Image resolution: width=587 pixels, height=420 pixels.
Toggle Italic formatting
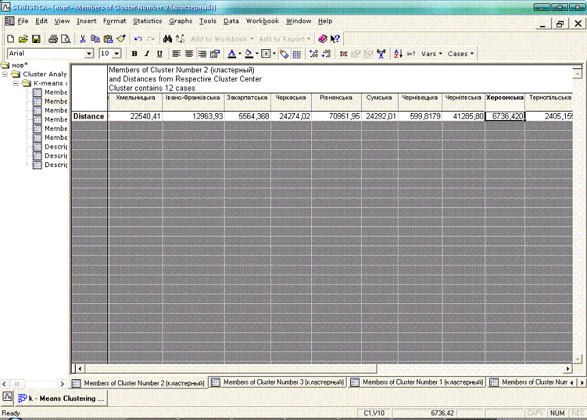tap(147, 54)
